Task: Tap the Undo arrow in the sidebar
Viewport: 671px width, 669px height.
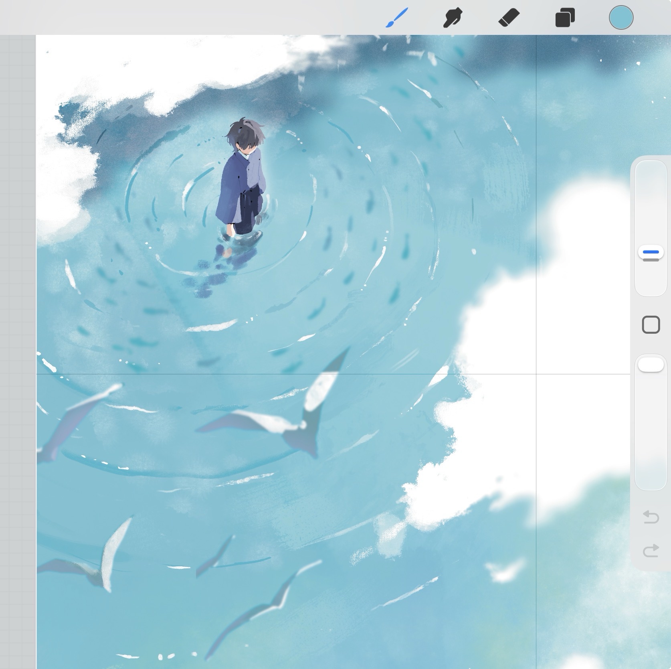Action: [651, 517]
